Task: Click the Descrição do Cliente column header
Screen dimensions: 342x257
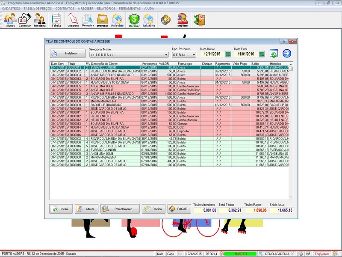Action: coord(104,63)
